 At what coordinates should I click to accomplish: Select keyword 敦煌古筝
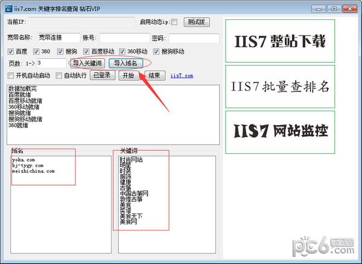[x=131, y=199]
